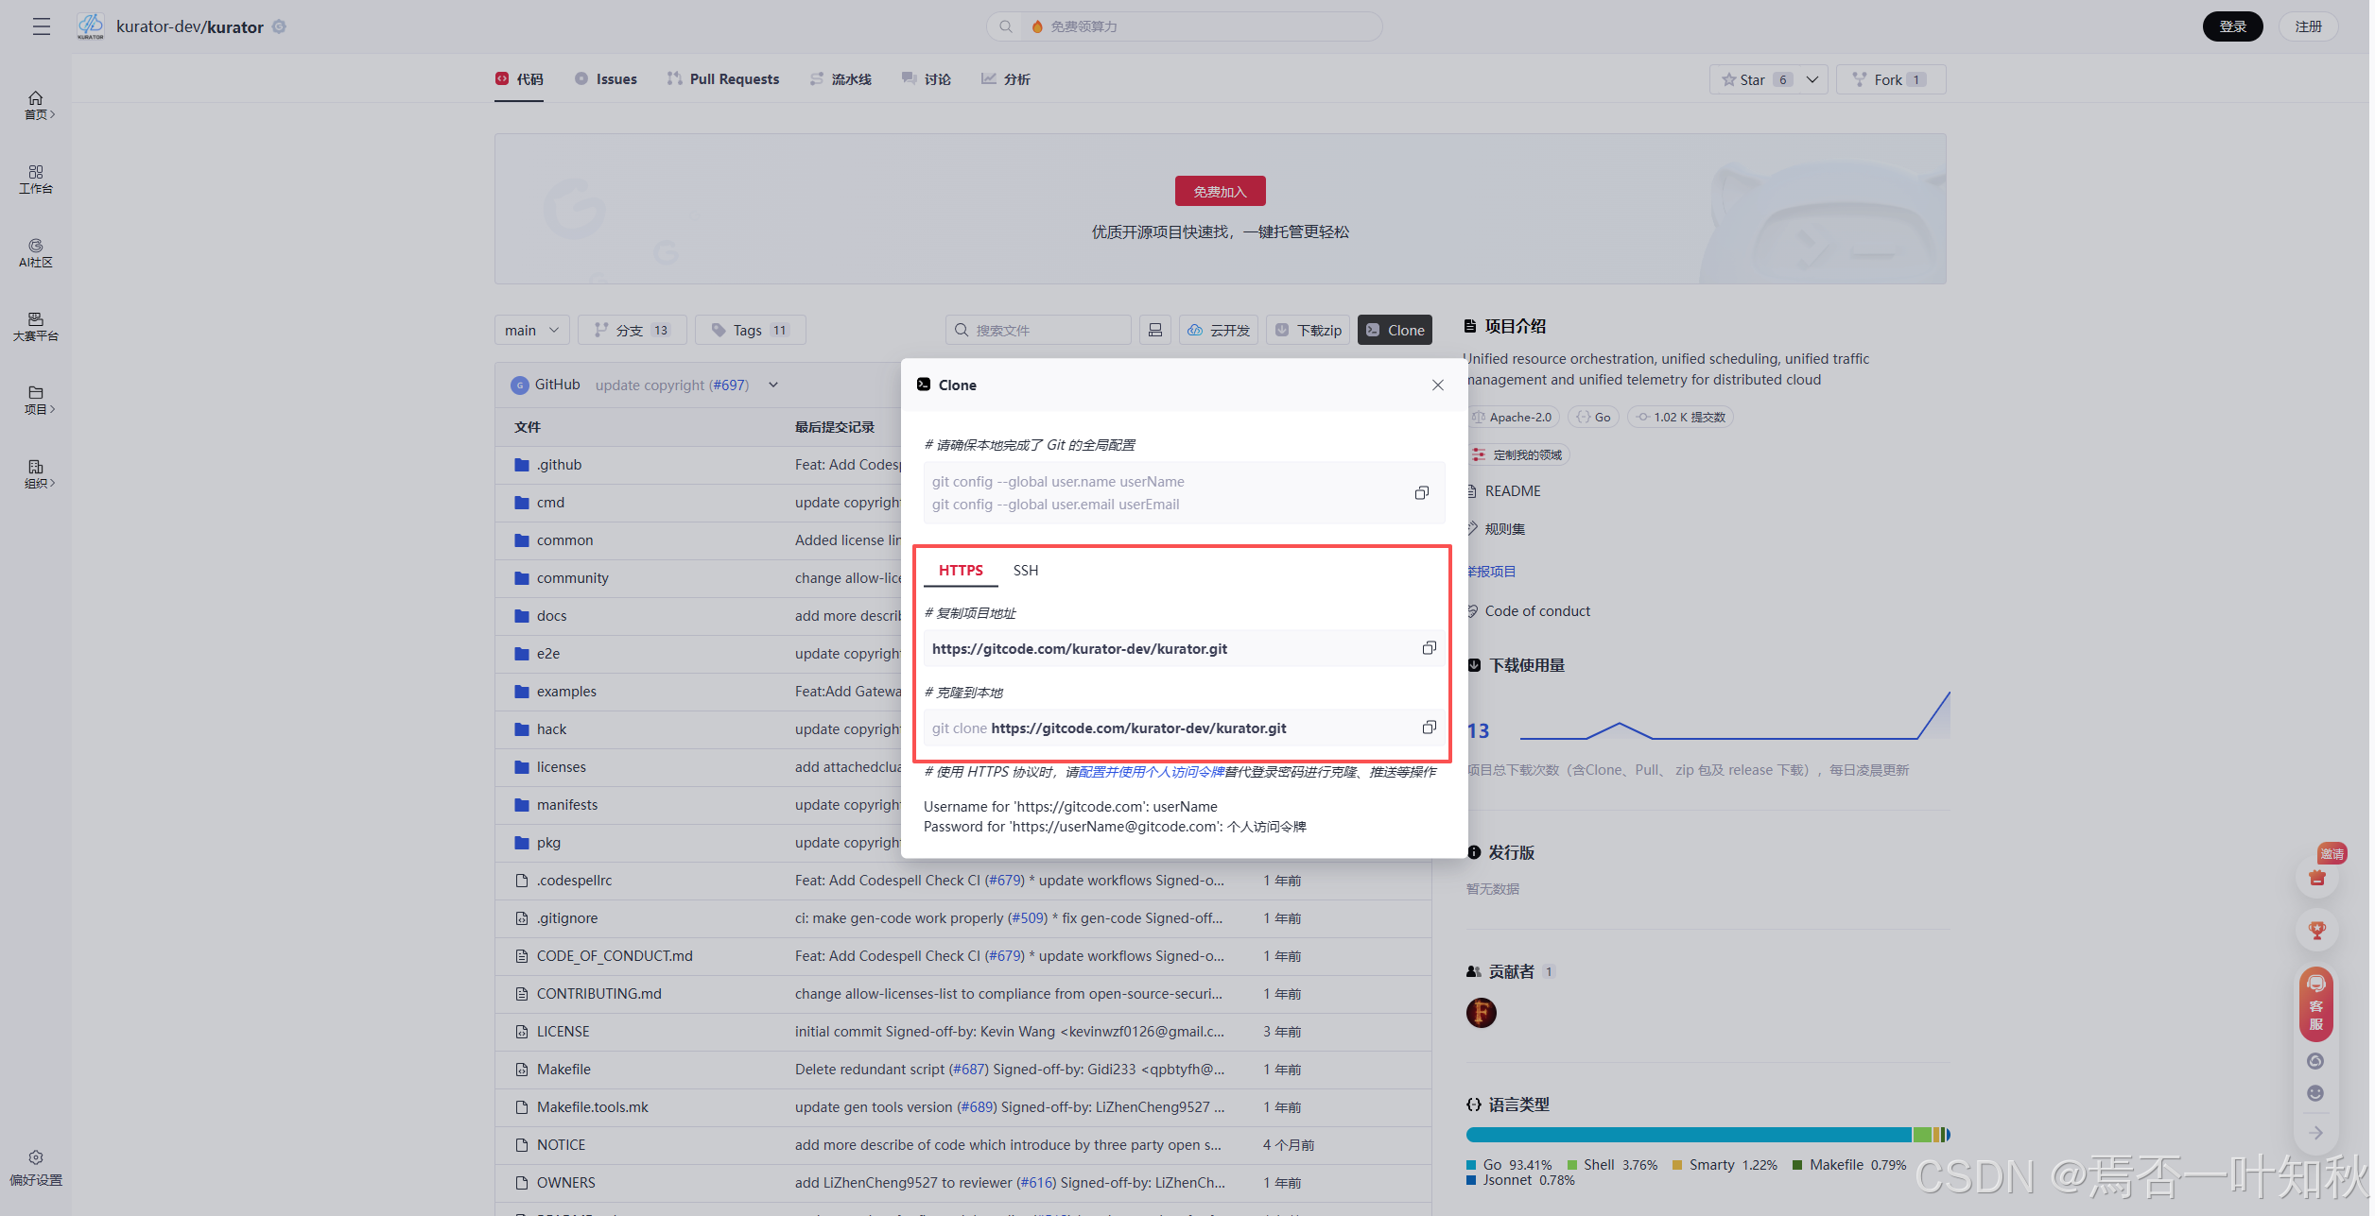
Task: Click the 客服 customer service floating icon
Action: [2315, 1005]
